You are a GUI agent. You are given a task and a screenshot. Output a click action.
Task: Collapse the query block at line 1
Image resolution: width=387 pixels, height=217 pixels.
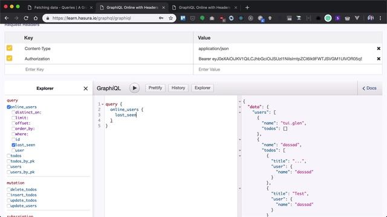(103, 104)
